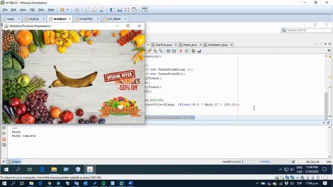Close the WS2K16 tab
This screenshot has width=333, height=187.
44,19
